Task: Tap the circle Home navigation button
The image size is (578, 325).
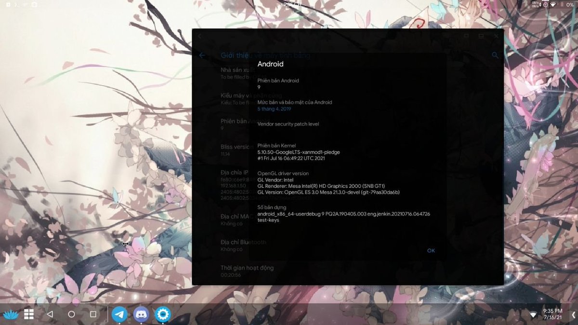Action: 71,314
